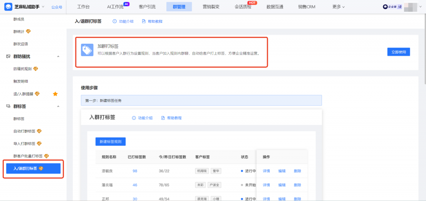
Task: Click 编辑 for the 漆毓良 row
Action: (282, 171)
